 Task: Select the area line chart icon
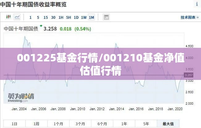[x=17, y=17]
